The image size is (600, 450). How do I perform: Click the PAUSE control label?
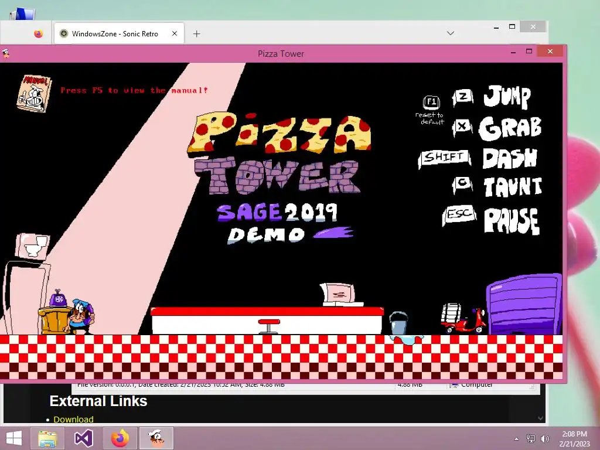[512, 221]
